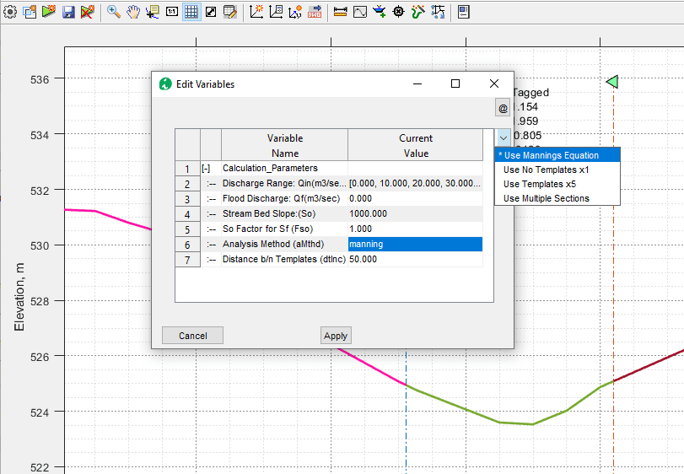684x474 pixels.
Task: Select the measure ruler tool
Action: pyautogui.click(x=340, y=12)
